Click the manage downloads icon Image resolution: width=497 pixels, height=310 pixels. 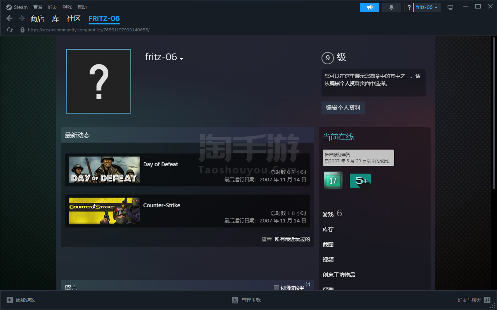coord(235,300)
